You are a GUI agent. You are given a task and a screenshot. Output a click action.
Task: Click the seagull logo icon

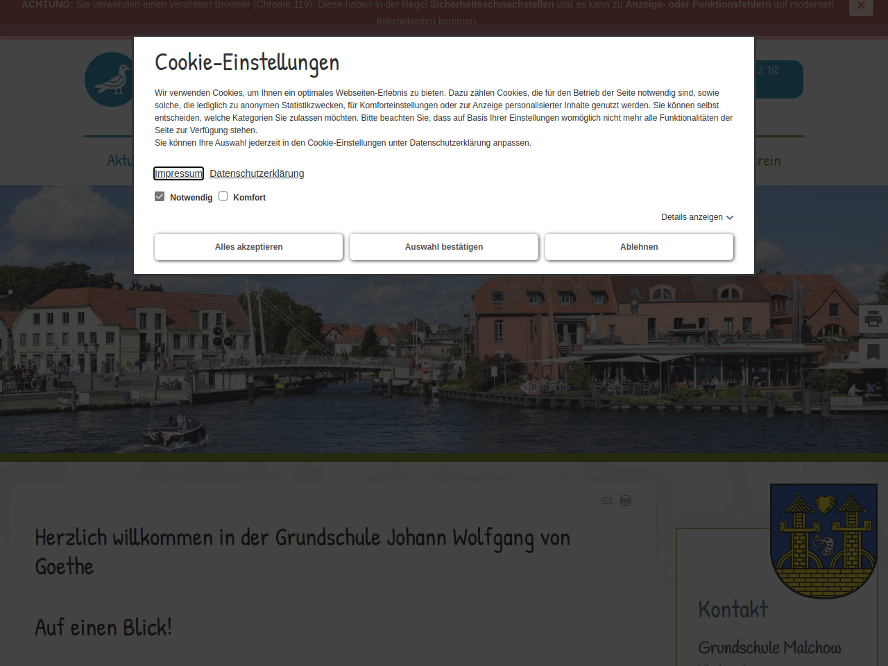[110, 80]
